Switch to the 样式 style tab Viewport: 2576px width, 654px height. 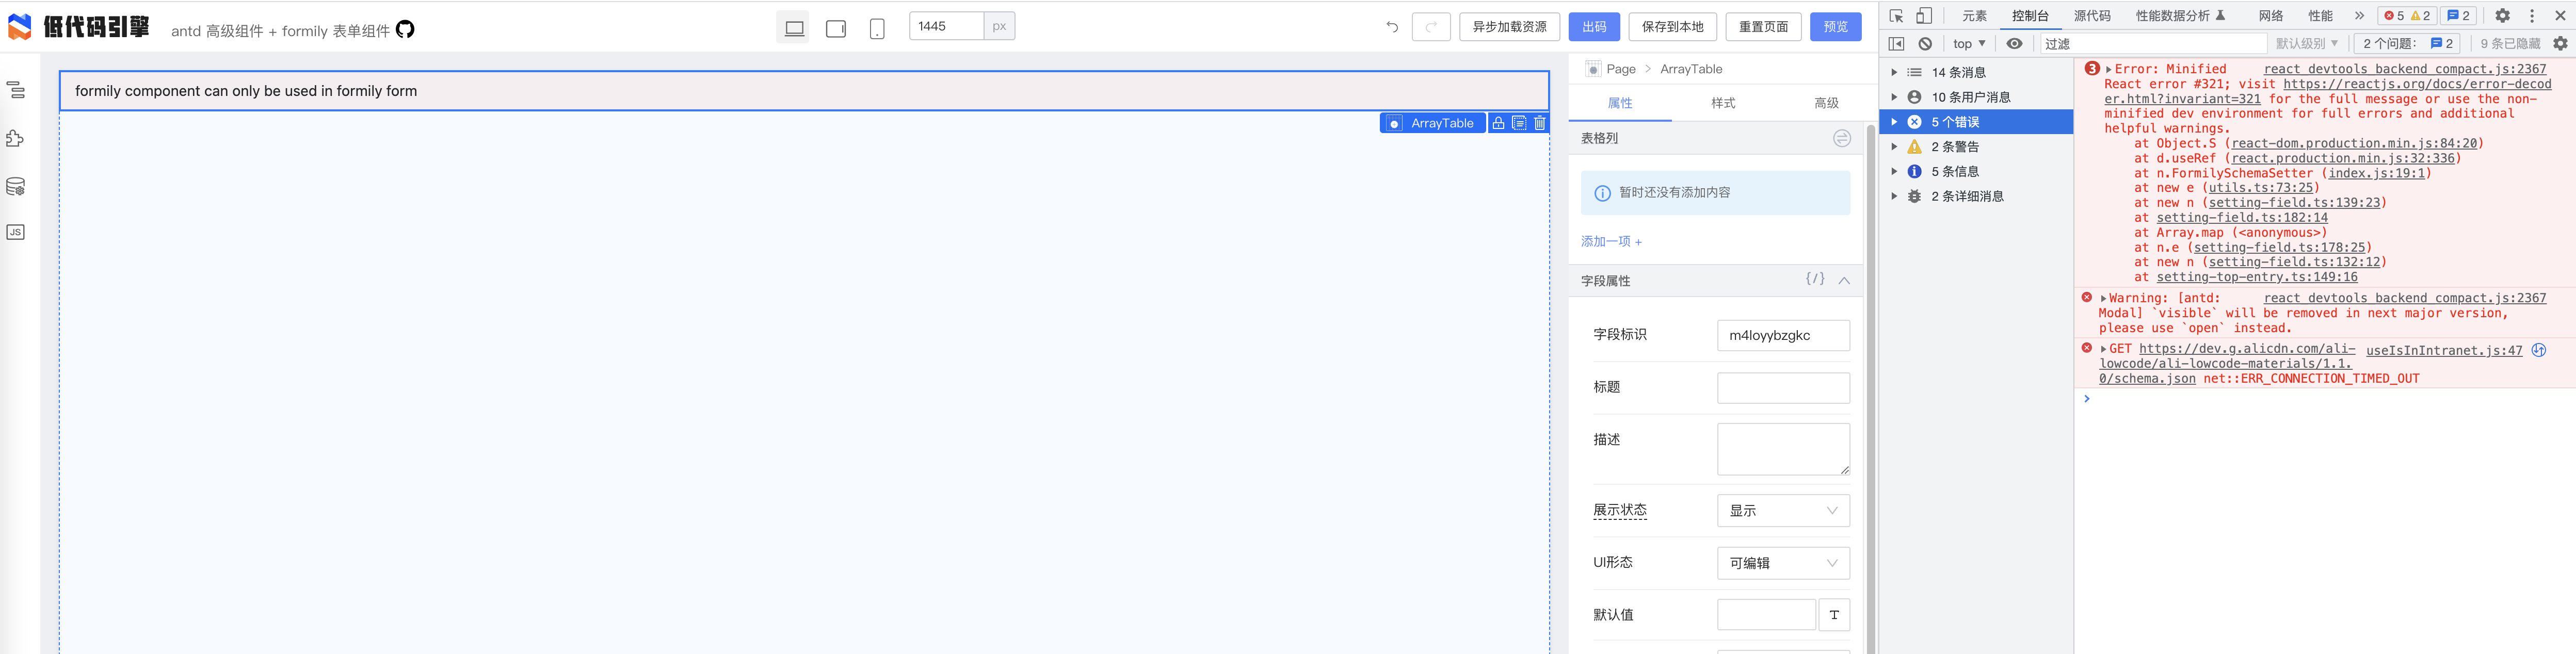pos(1722,103)
